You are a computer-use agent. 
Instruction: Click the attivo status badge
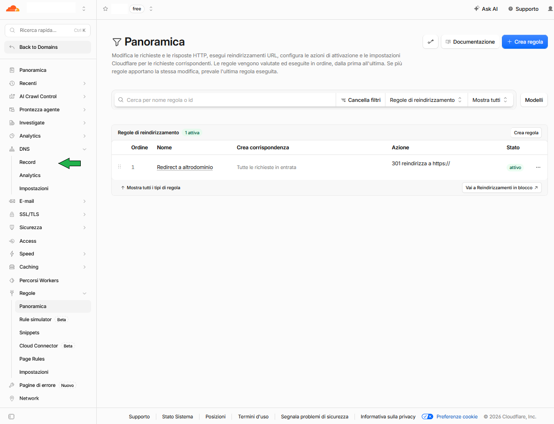tap(515, 168)
